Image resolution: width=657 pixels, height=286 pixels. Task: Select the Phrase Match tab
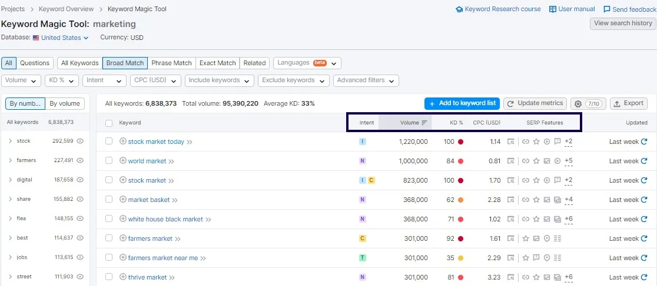[171, 63]
